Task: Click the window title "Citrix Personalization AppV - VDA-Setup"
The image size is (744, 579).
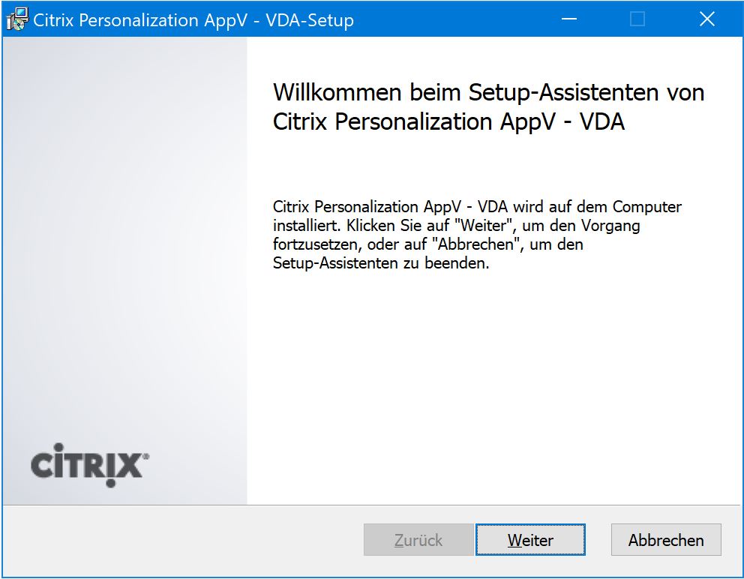Action: click(x=193, y=20)
